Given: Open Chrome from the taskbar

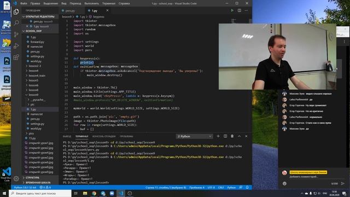Looking at the screenshot, I should coord(94,193).
